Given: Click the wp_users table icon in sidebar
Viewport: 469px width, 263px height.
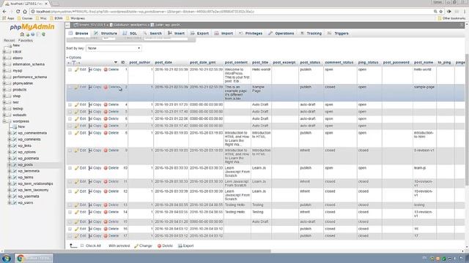Looking at the screenshot, I should click(x=15, y=202).
